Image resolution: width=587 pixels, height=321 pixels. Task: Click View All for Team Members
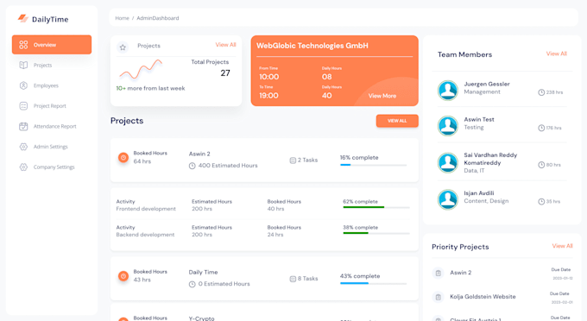point(556,53)
